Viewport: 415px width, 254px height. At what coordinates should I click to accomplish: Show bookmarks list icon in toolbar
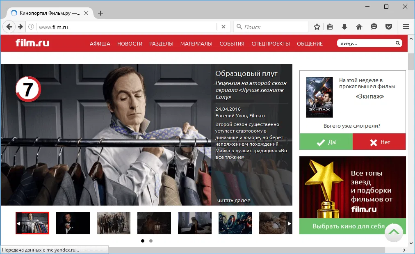(330, 27)
